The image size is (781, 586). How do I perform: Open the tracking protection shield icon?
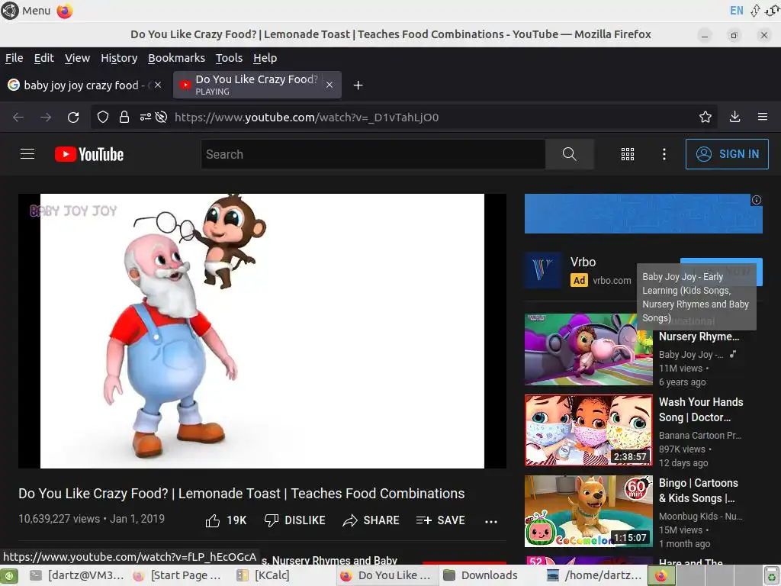coord(103,117)
